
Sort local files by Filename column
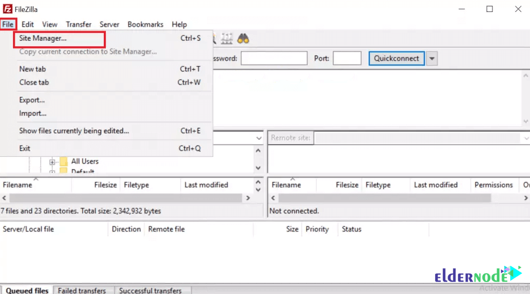click(36, 185)
